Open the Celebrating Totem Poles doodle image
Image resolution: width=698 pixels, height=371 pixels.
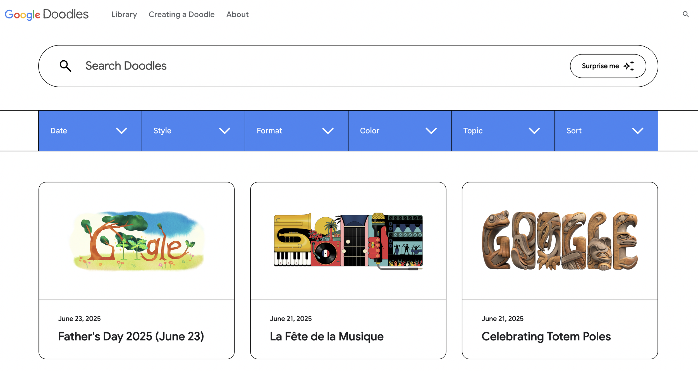(560, 241)
